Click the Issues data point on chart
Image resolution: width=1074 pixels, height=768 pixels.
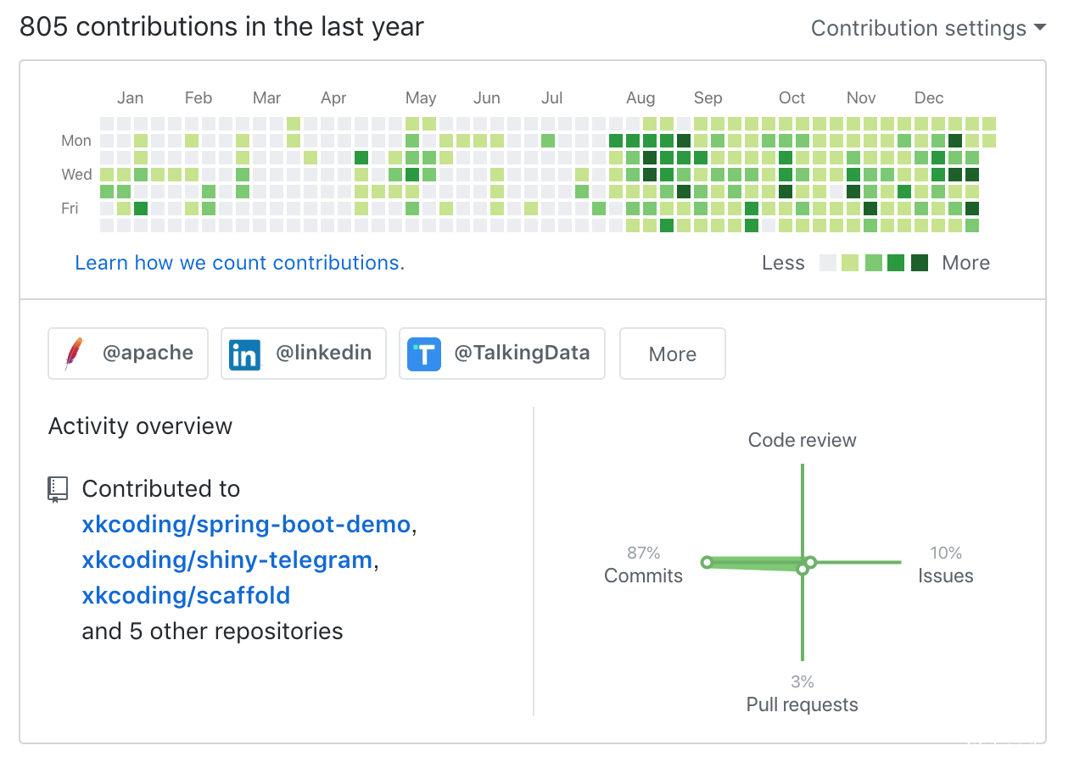pos(811,562)
